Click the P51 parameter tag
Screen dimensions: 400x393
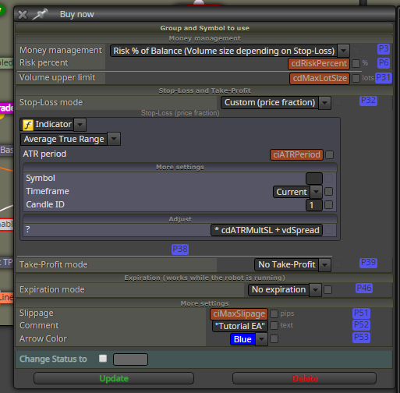[361, 313]
